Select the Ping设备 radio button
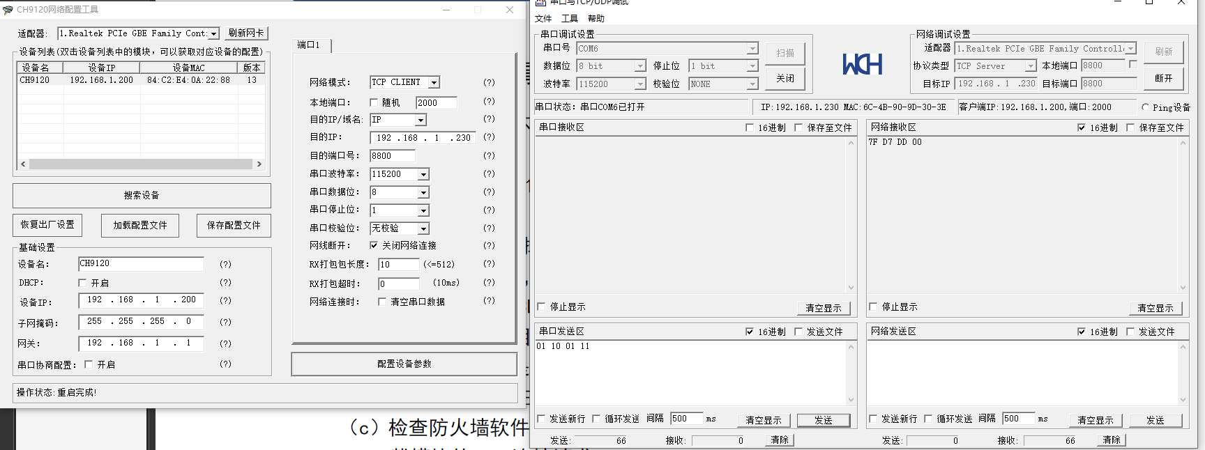The height and width of the screenshot is (450, 1205). click(x=1145, y=107)
